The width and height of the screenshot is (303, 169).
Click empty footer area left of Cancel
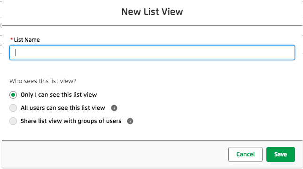(x=114, y=154)
